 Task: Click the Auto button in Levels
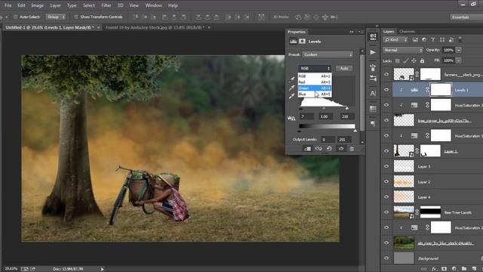tap(344, 69)
